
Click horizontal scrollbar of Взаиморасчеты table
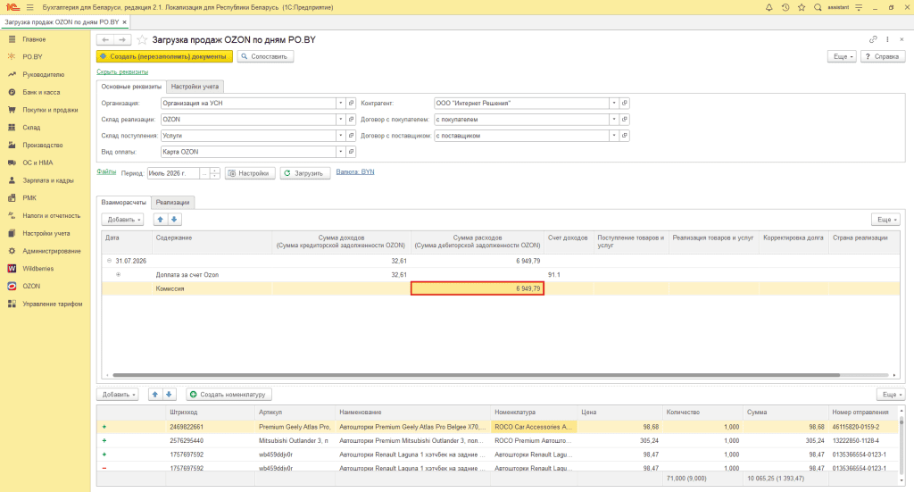(x=476, y=375)
